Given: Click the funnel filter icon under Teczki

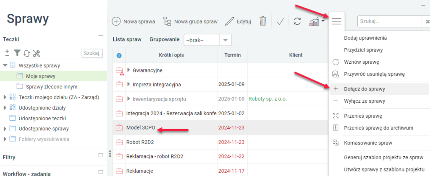Looking at the screenshot, I should 17,53.
